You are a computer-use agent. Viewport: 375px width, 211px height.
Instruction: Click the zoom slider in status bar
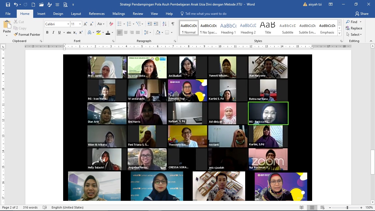[347, 208]
